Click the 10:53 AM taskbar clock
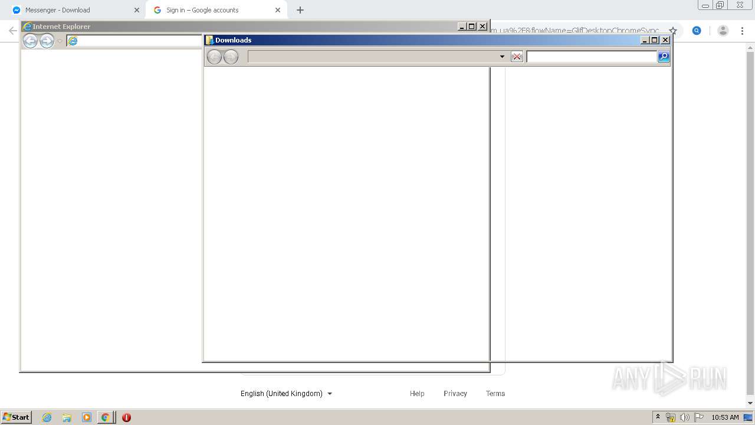This screenshot has width=755, height=425. (x=725, y=417)
